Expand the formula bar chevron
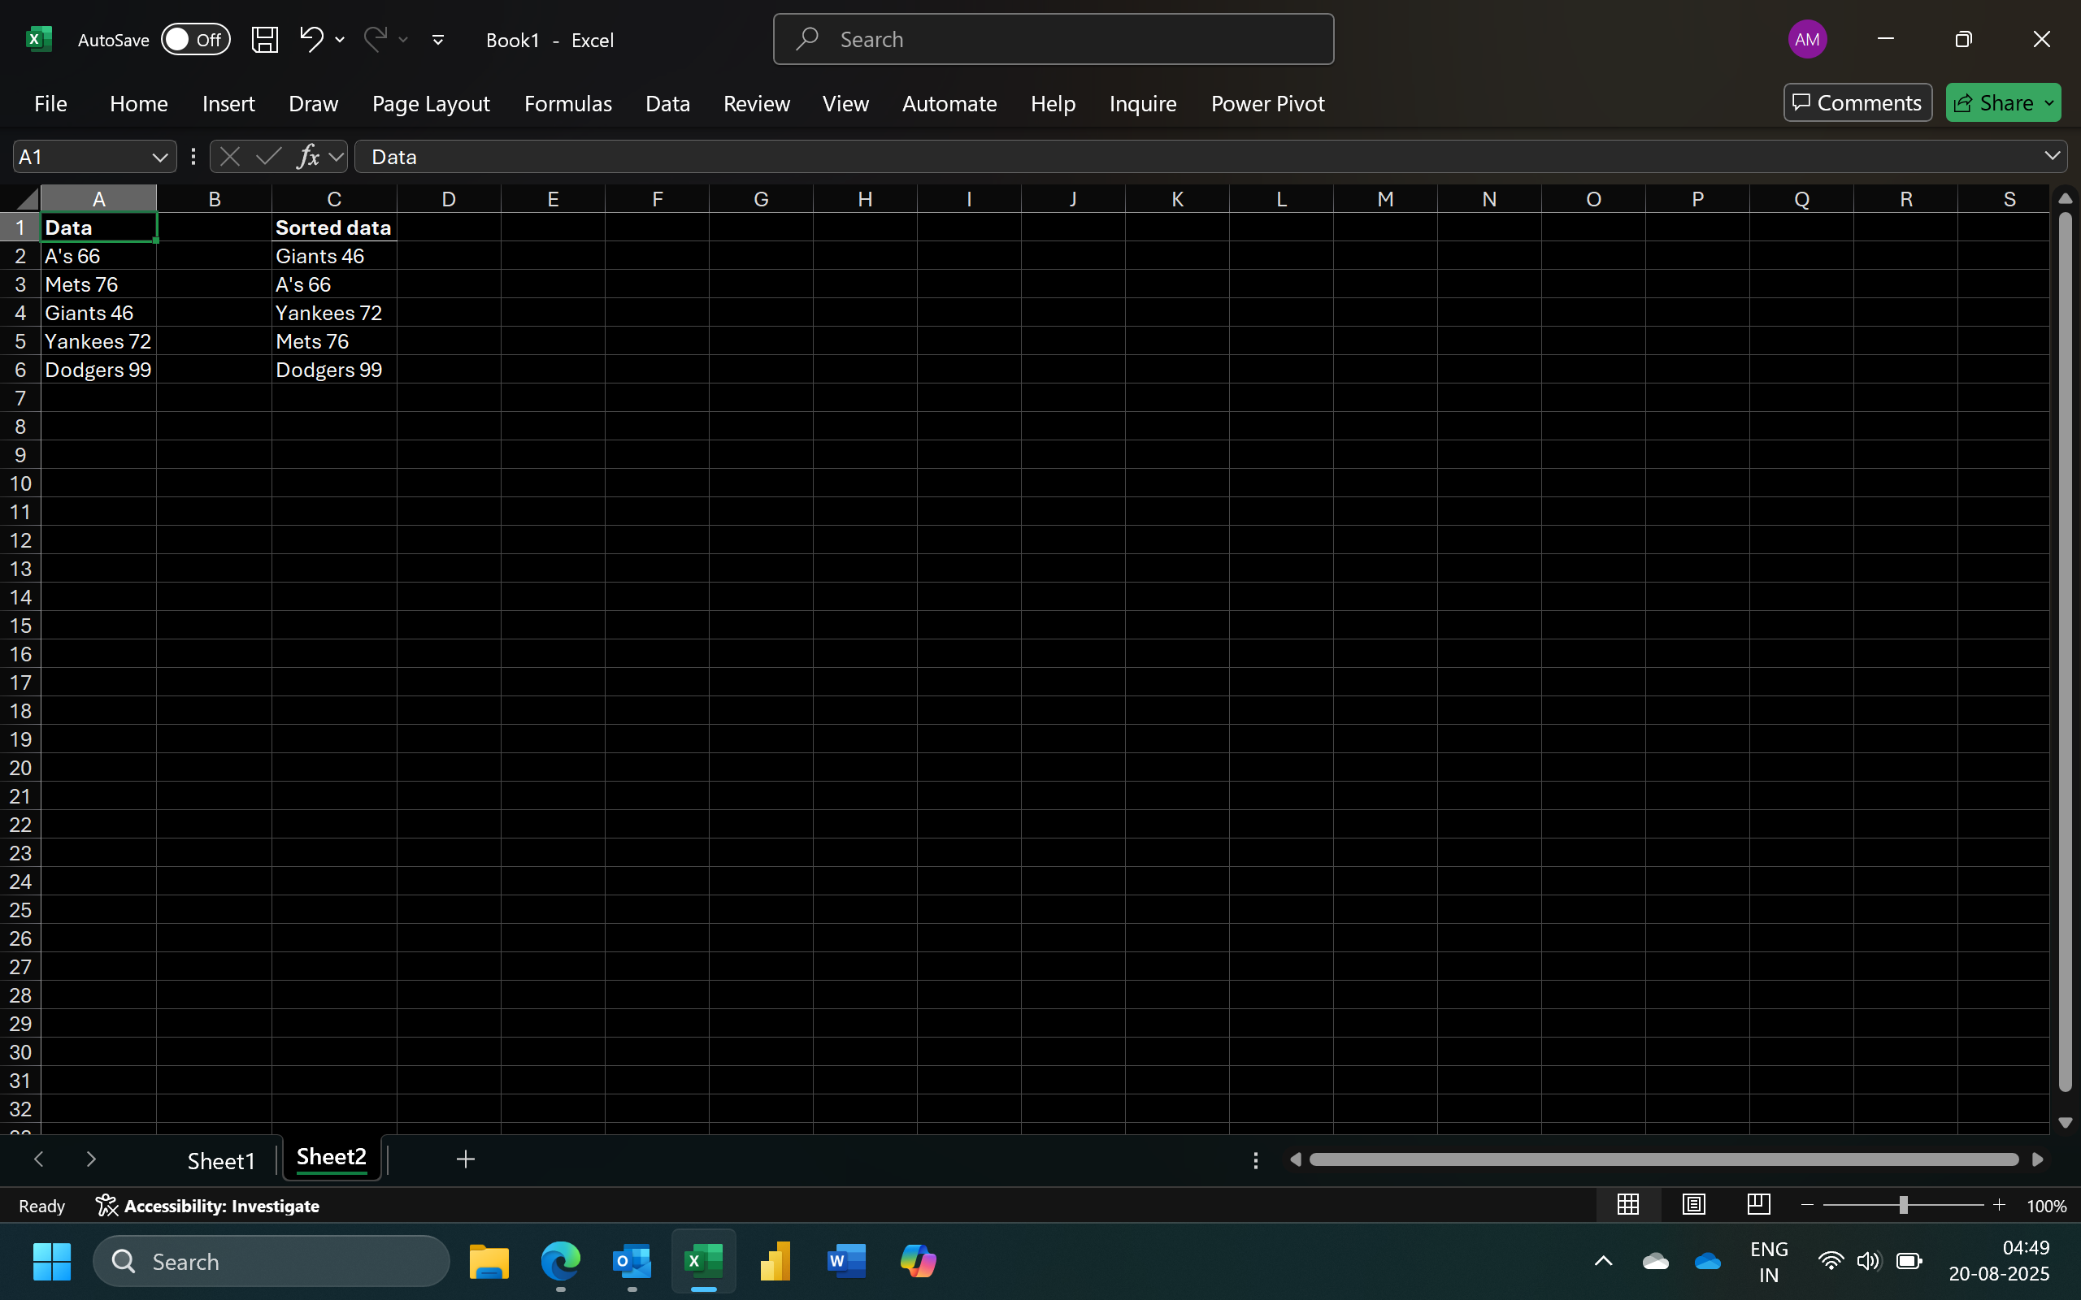 point(2052,156)
